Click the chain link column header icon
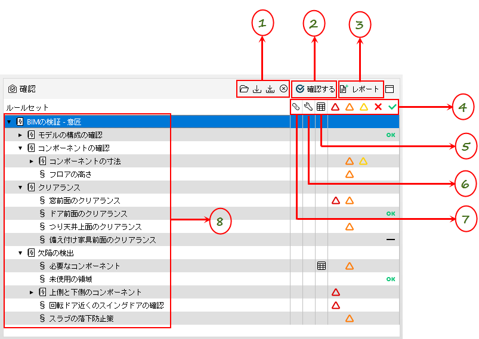Image resolution: width=479 pixels, height=339 pixels. [296, 107]
